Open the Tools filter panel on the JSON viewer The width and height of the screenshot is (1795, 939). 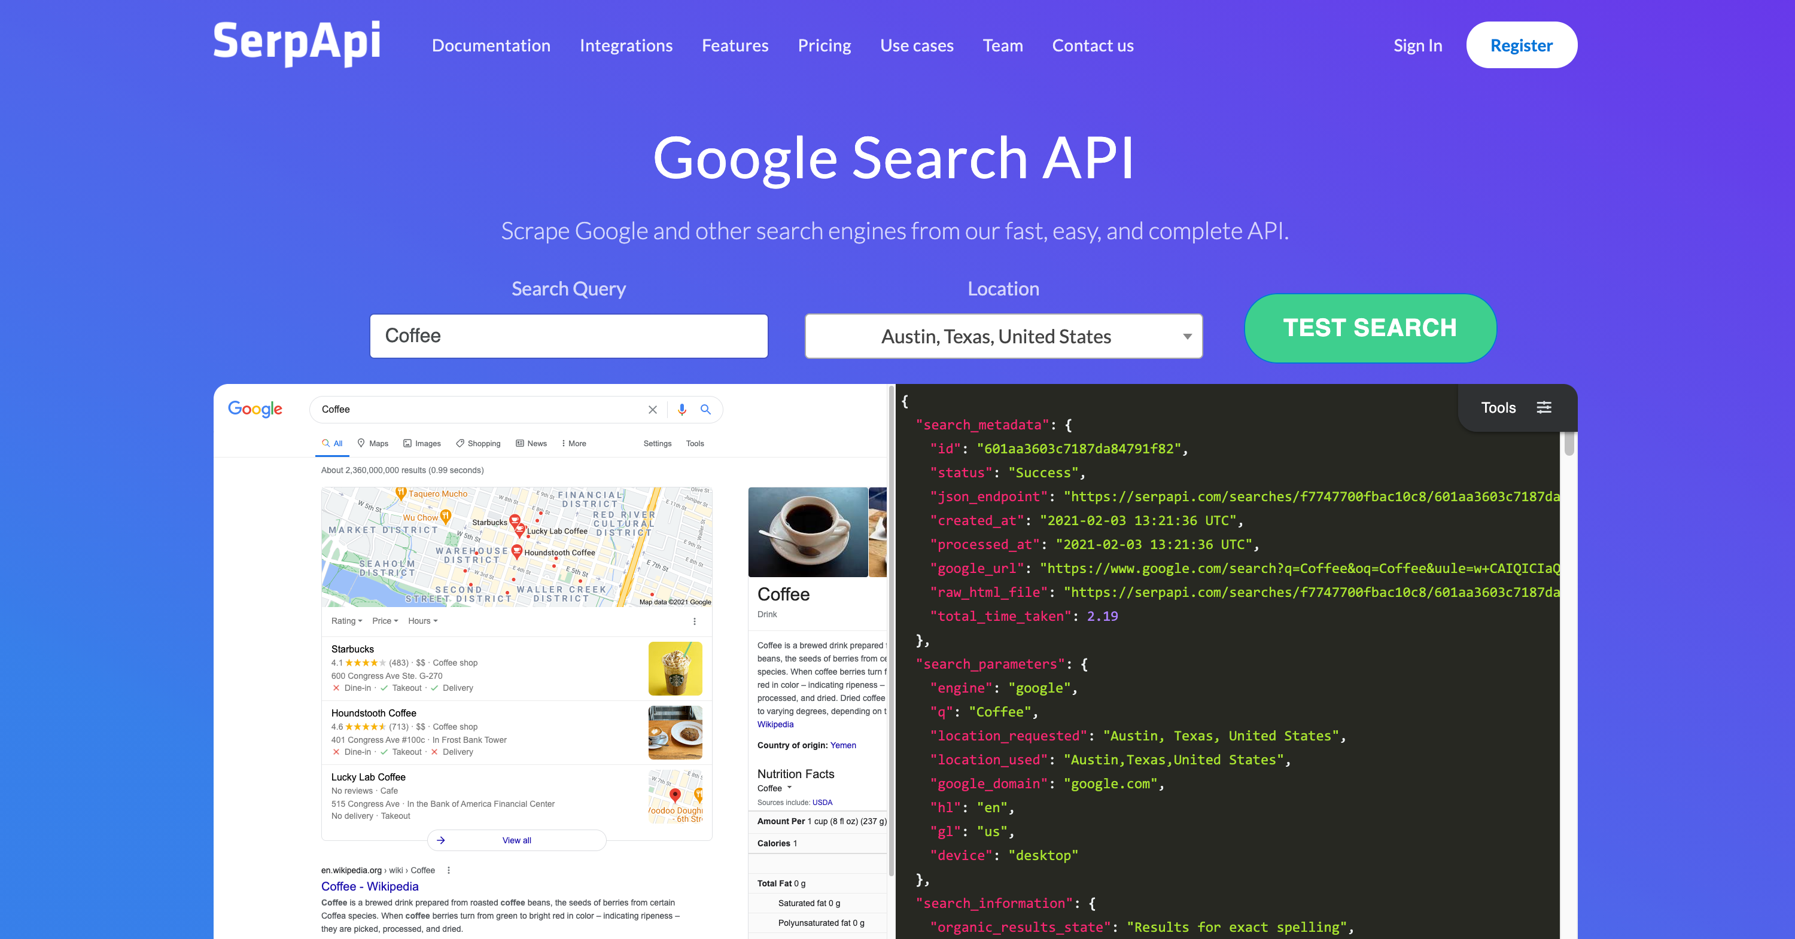click(x=1517, y=407)
